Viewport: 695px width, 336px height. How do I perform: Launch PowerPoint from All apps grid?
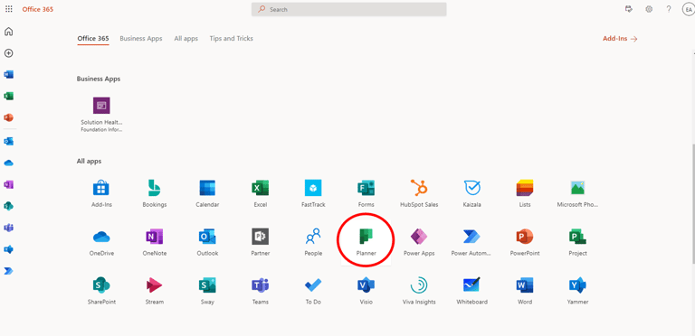coord(525,241)
